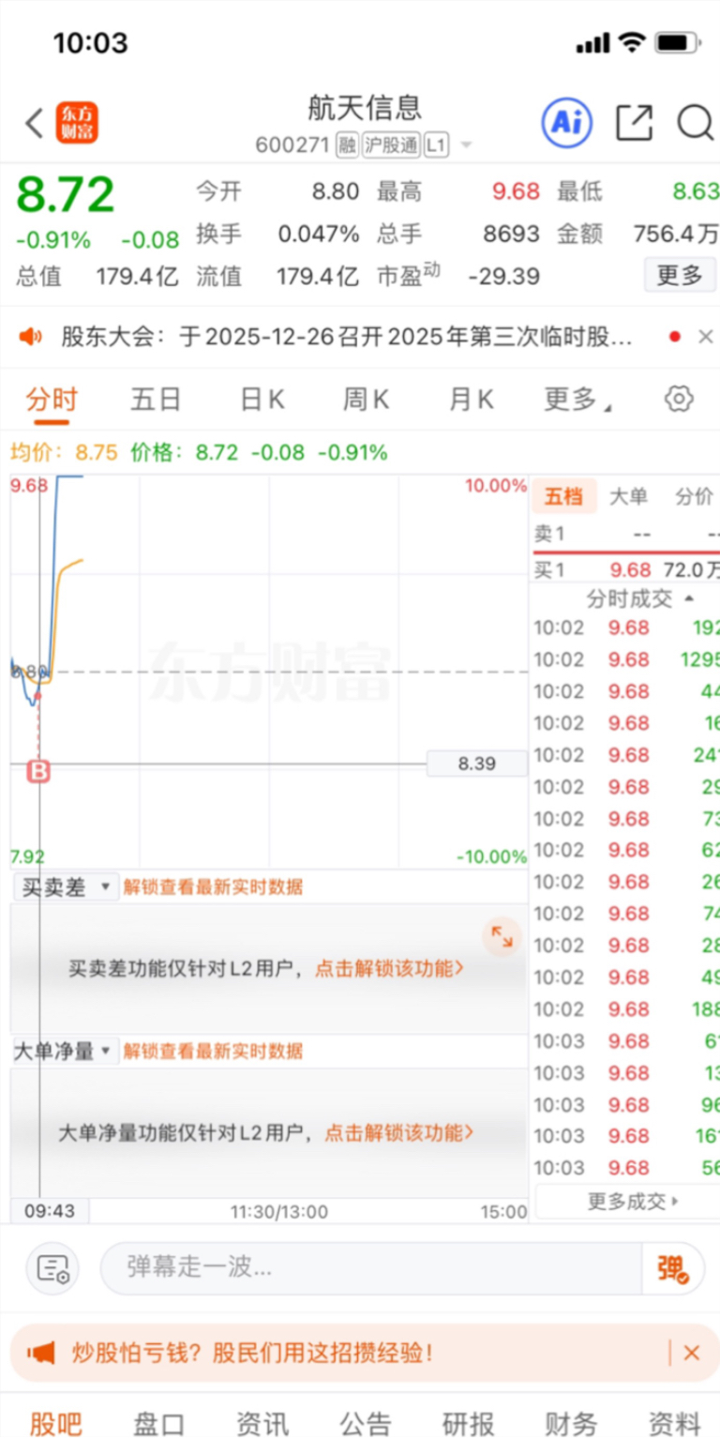The image size is (720, 1438).
Task: Tap the 市盈 -29.39 value
Action: (x=504, y=276)
